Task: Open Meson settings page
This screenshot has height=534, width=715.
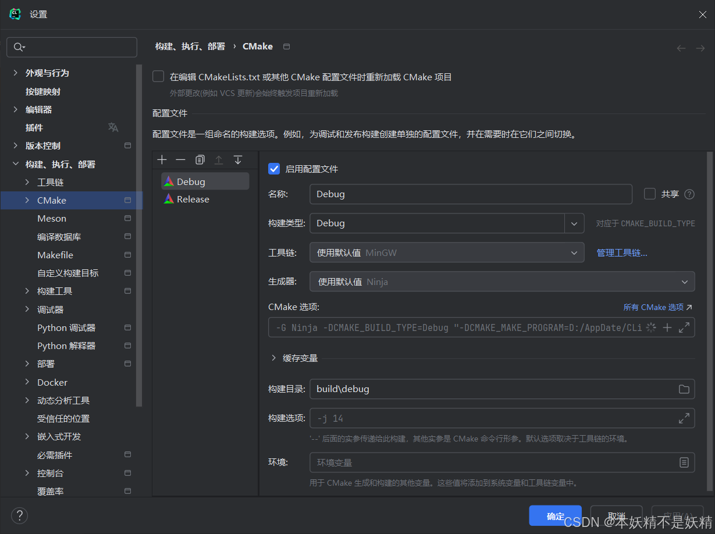Action: tap(52, 218)
